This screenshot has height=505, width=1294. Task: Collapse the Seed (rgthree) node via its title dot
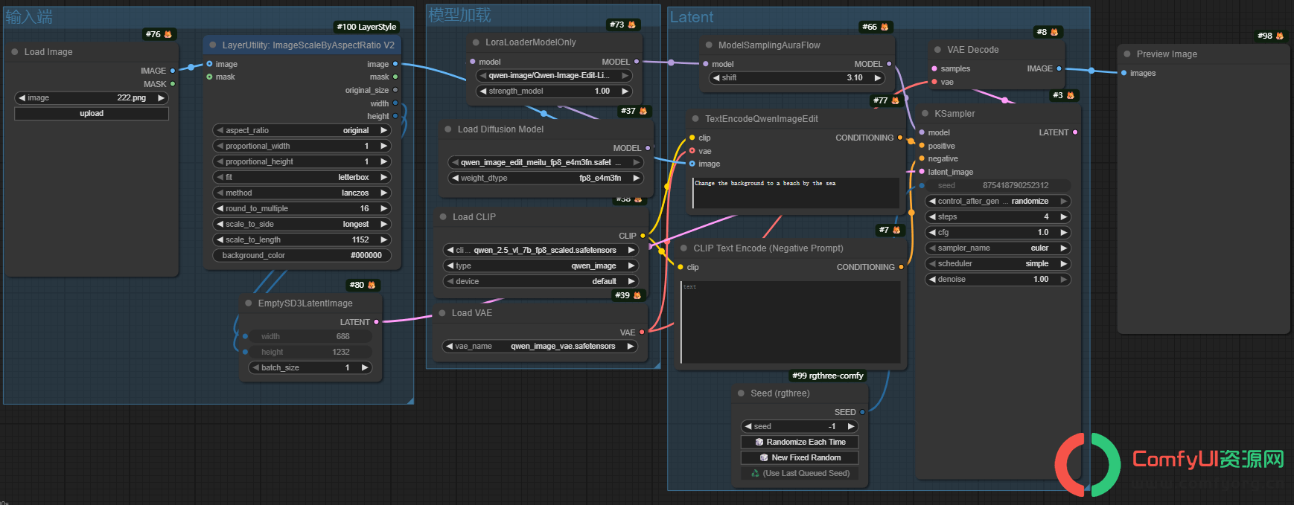click(x=741, y=393)
